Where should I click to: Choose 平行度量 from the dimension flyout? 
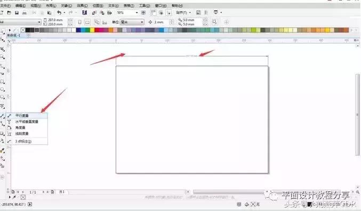click(27, 116)
